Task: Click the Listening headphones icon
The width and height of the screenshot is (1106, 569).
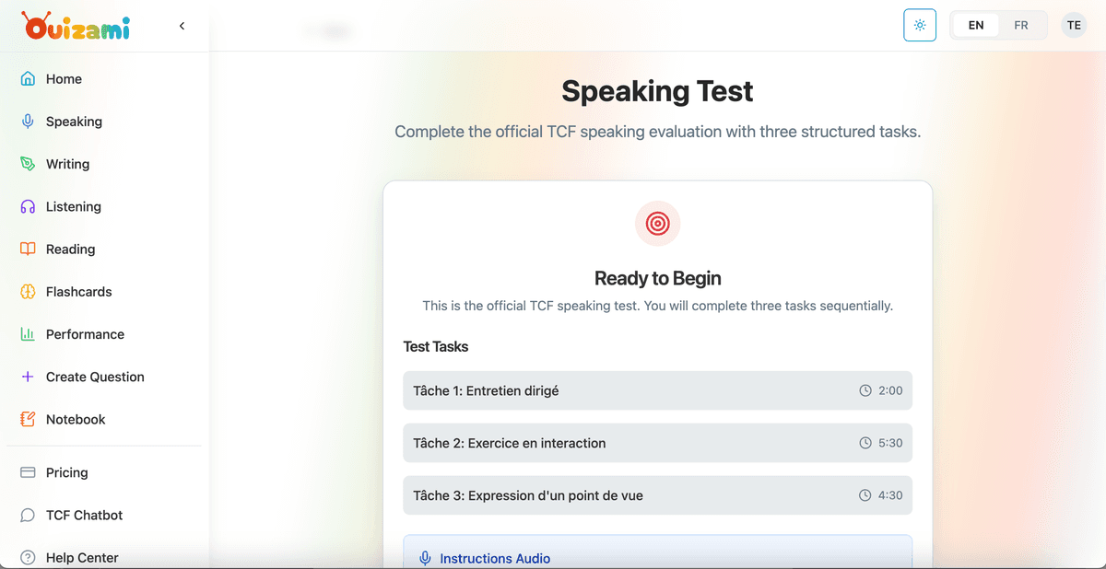Action: (x=29, y=206)
